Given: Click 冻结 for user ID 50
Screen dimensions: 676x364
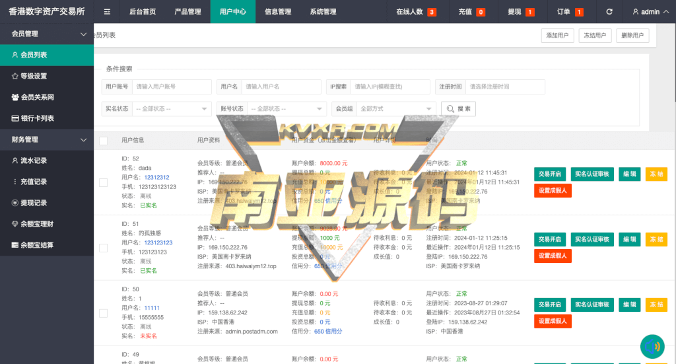Looking at the screenshot, I should [x=657, y=305].
